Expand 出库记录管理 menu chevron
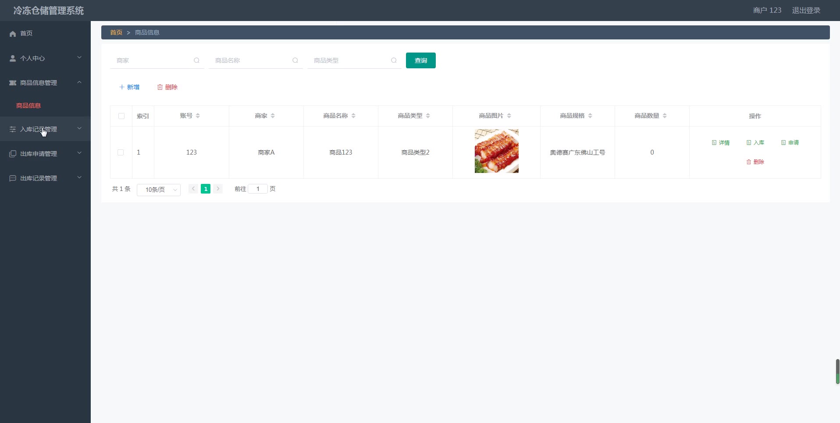This screenshot has height=423, width=840. 79,177
